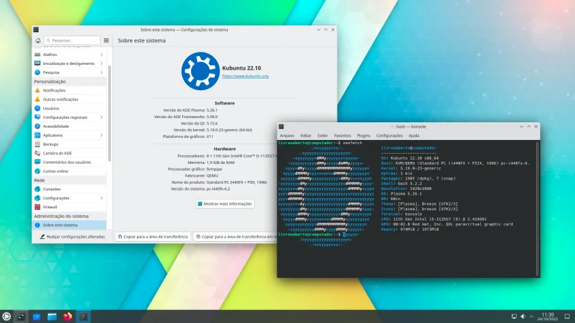Click the Konsole window title bar icon
Image resolution: width=575 pixels, height=323 pixels.
(281, 126)
